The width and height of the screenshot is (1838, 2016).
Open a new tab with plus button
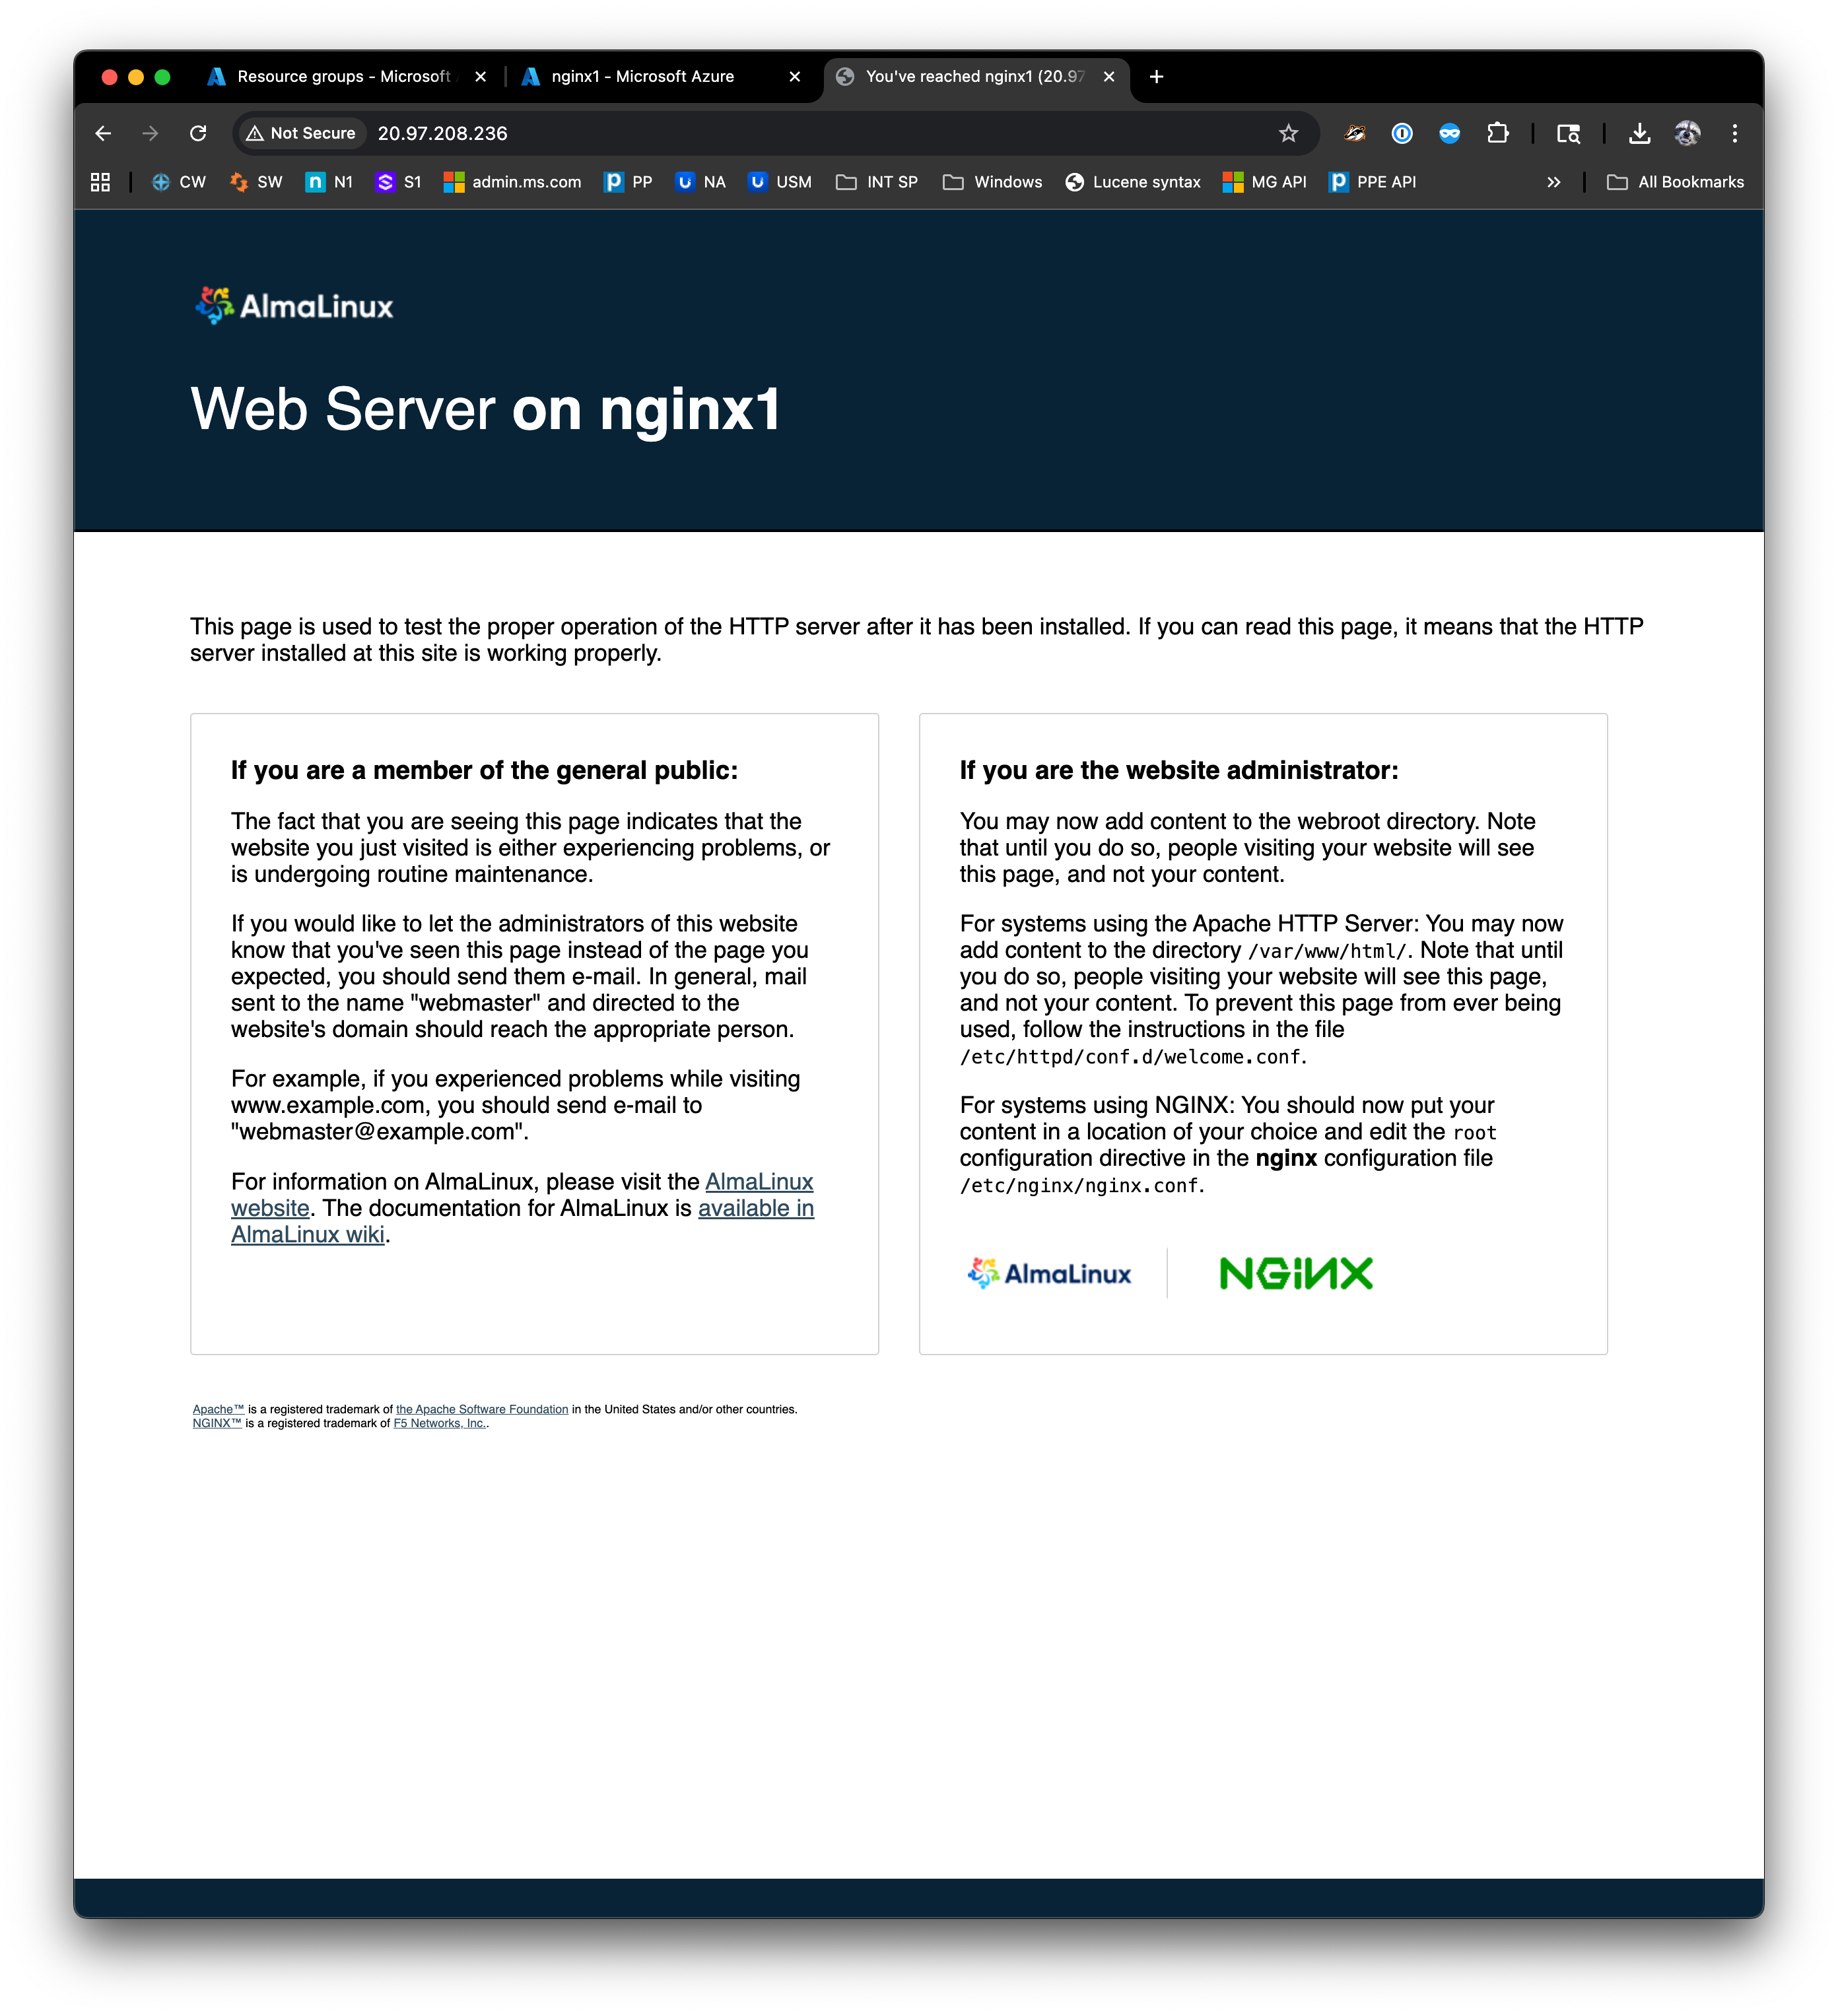(x=1156, y=77)
